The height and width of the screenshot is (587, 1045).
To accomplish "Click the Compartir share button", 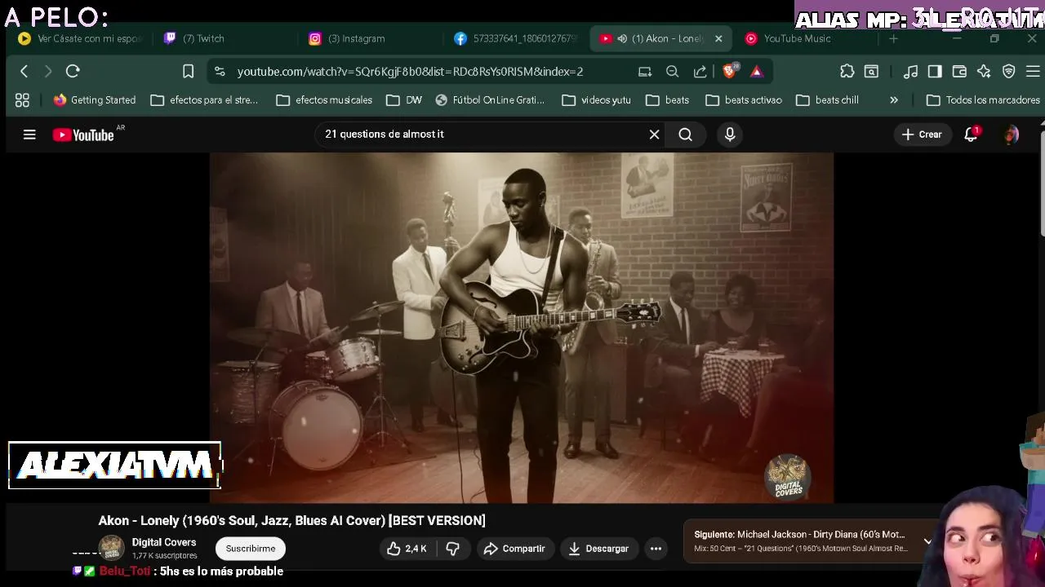I will click(x=514, y=549).
